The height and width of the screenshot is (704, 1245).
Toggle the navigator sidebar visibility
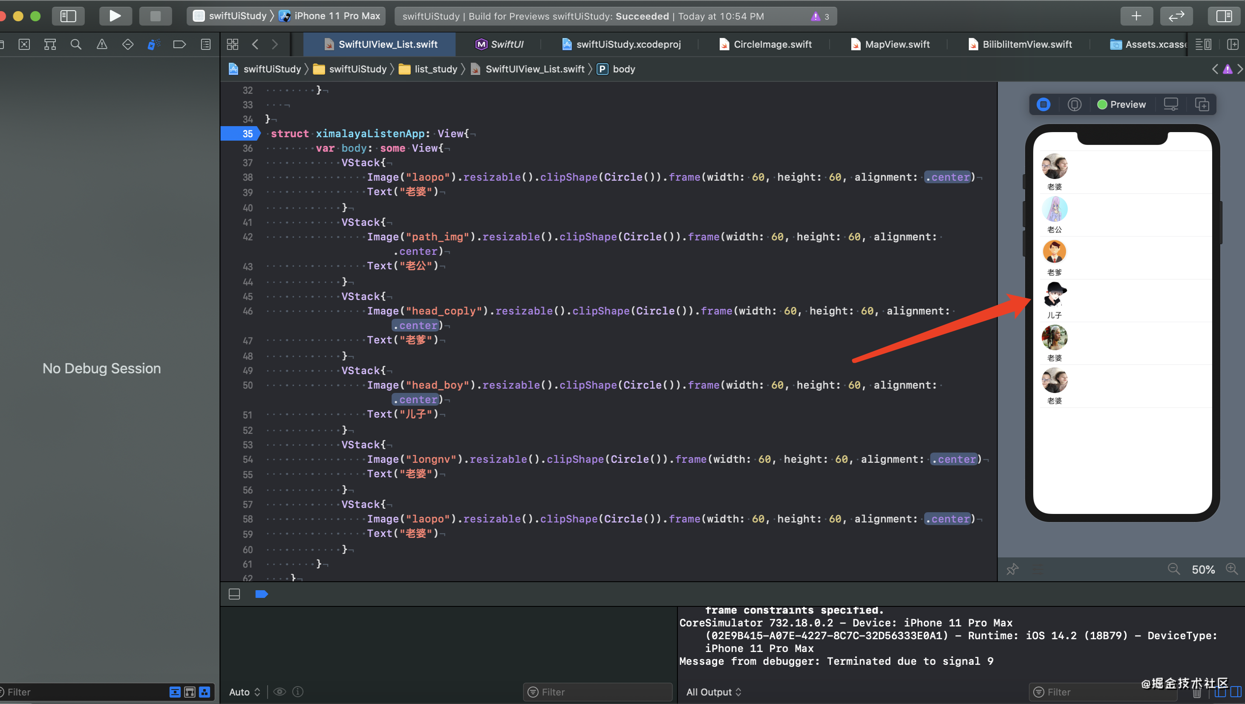[68, 16]
